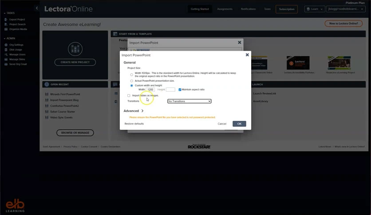This screenshot has width=371, height=215.
Task: Click the Project Search icon
Action: (6, 24)
